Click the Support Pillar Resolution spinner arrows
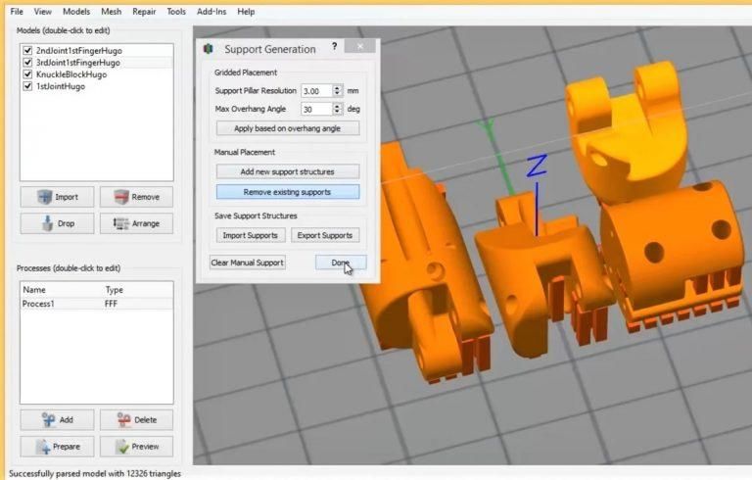752x480 pixels. coord(338,91)
